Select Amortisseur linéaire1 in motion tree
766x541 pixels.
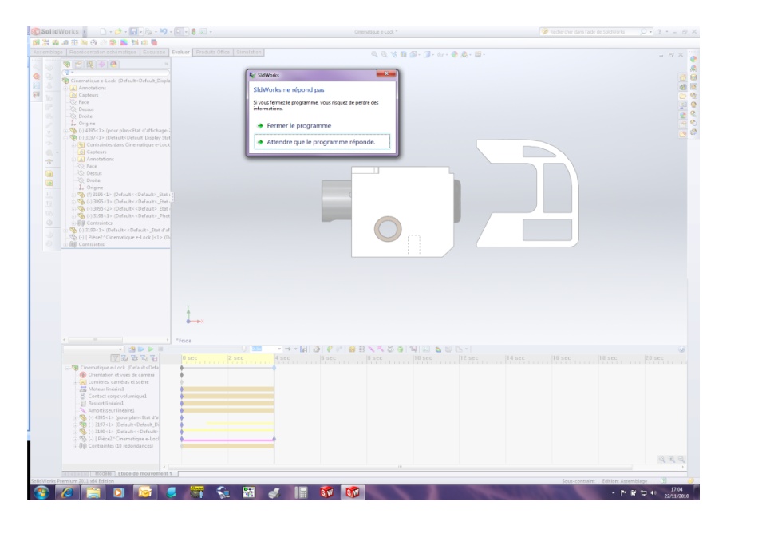pos(111,410)
